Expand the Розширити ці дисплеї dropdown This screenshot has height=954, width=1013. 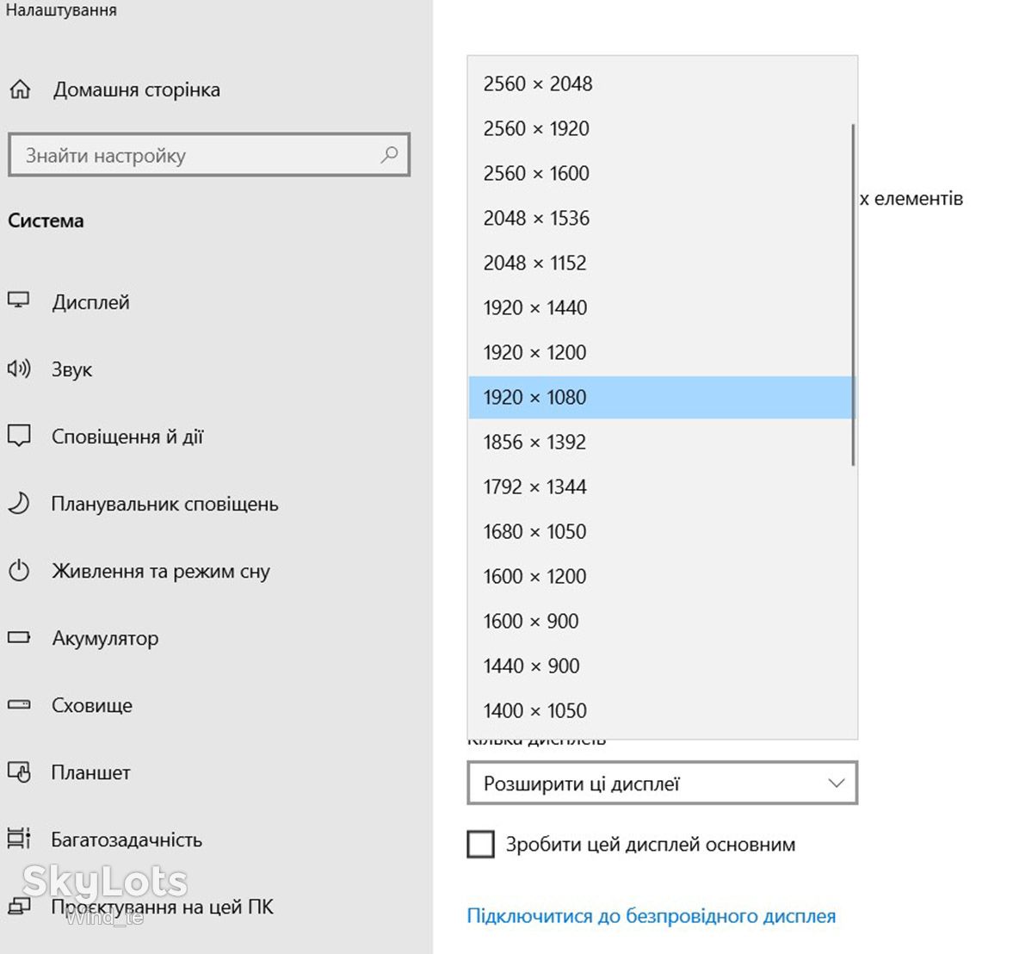[x=662, y=783]
